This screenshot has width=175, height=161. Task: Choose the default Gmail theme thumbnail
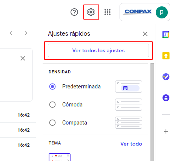coord(60,157)
